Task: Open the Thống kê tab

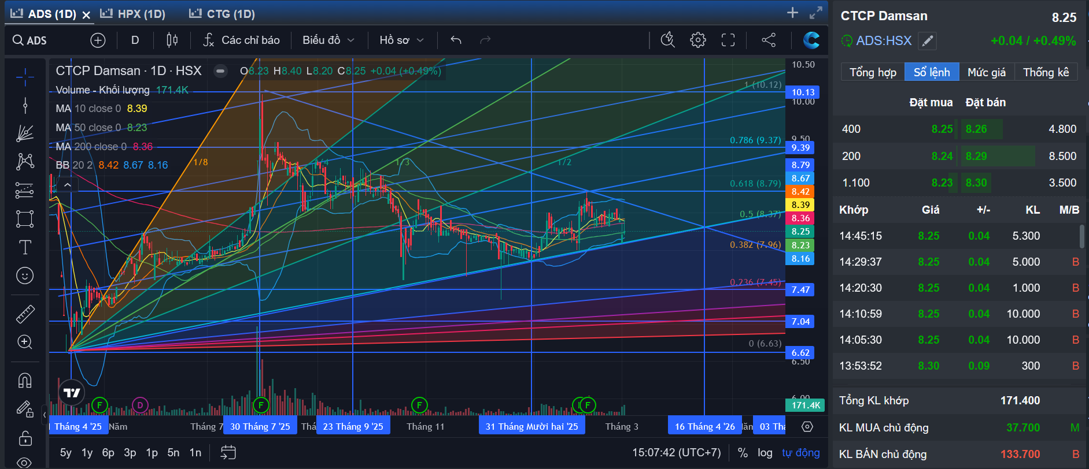Action: coord(1046,72)
